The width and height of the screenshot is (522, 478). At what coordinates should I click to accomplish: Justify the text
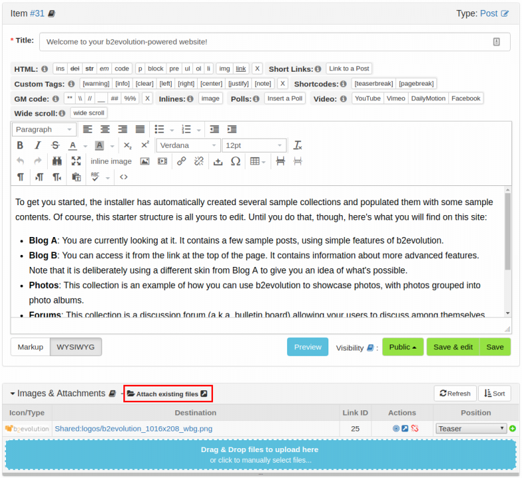pos(140,129)
